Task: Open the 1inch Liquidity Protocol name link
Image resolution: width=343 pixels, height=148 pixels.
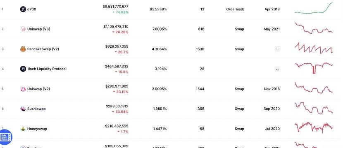Action: (x=47, y=69)
